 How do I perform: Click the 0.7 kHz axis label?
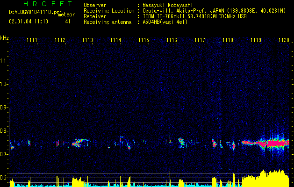coord(4,154)
